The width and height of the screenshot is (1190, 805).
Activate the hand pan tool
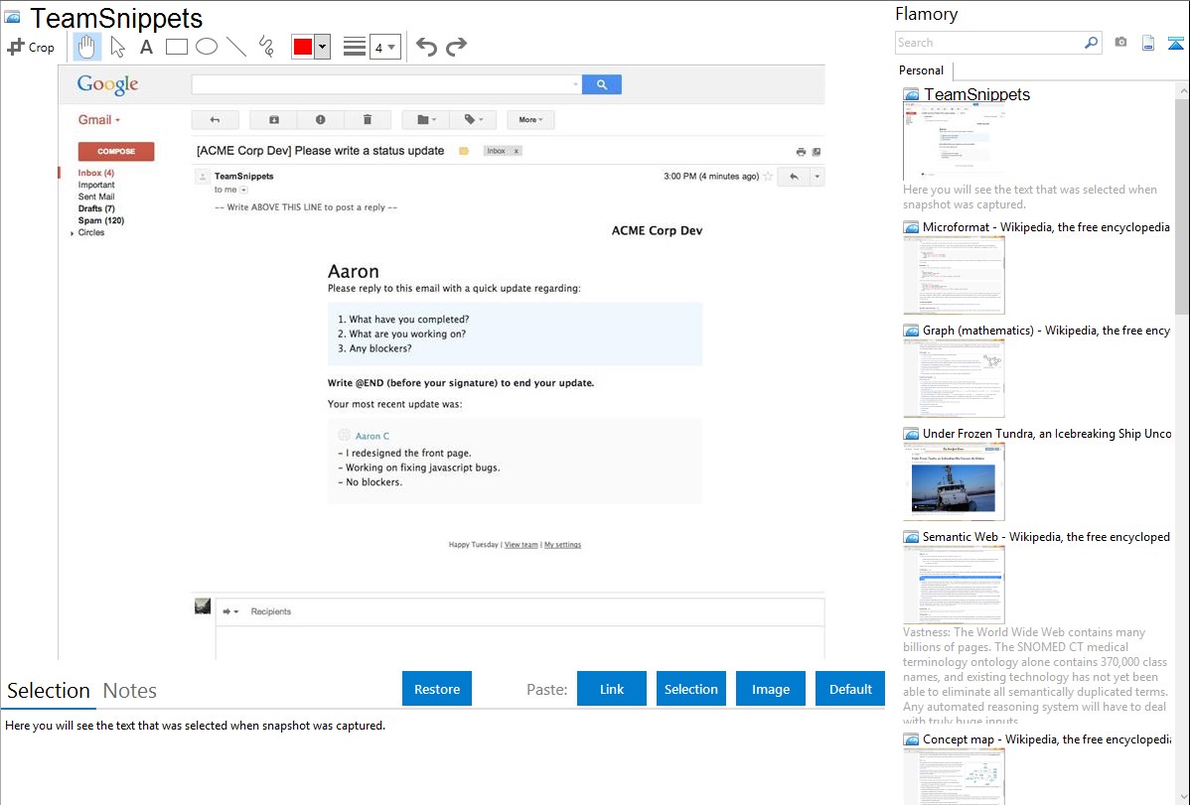(87, 47)
